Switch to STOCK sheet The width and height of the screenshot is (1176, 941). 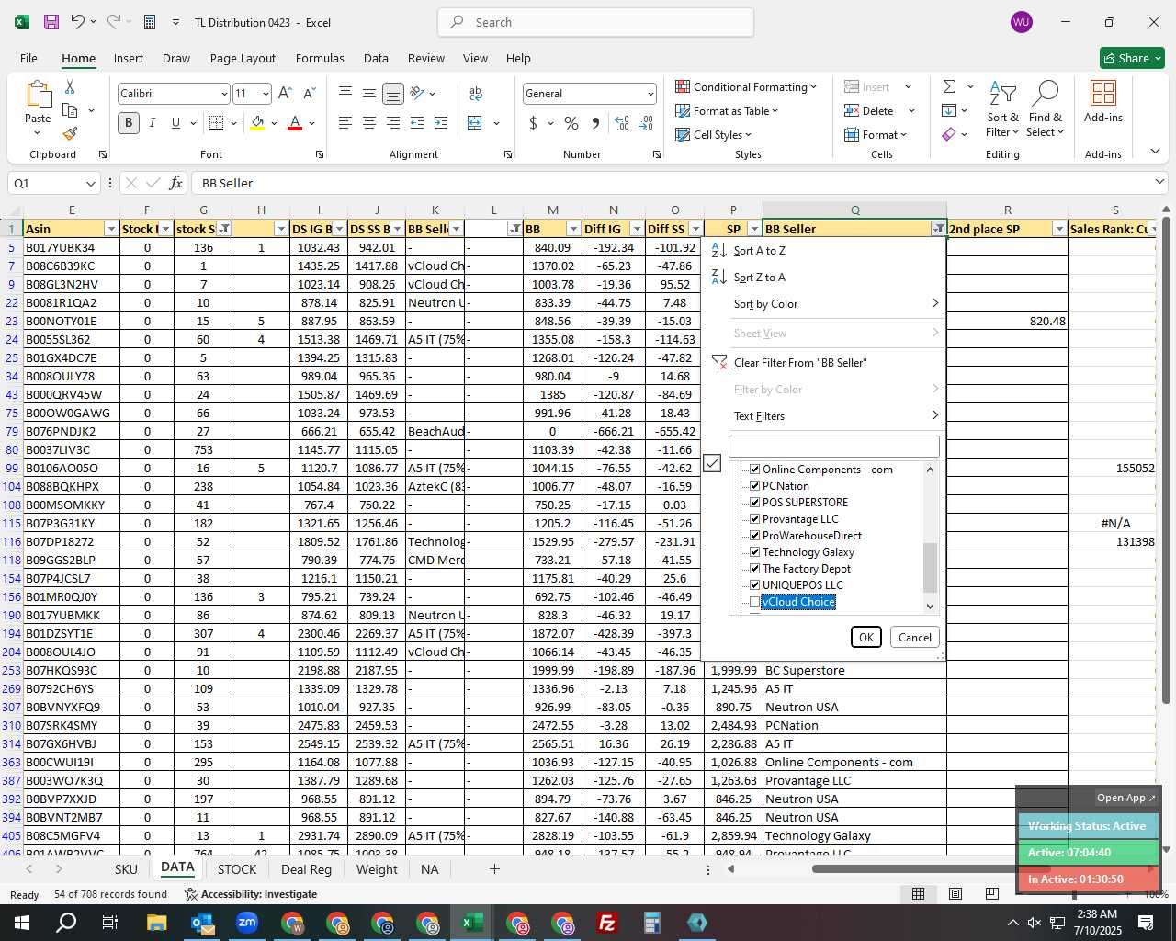click(237, 869)
